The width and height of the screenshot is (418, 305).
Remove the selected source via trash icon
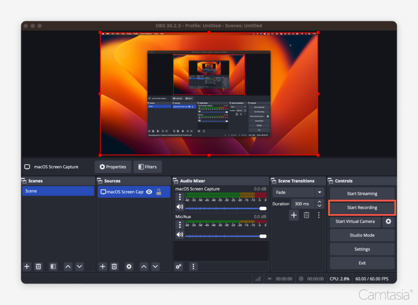[114, 267]
